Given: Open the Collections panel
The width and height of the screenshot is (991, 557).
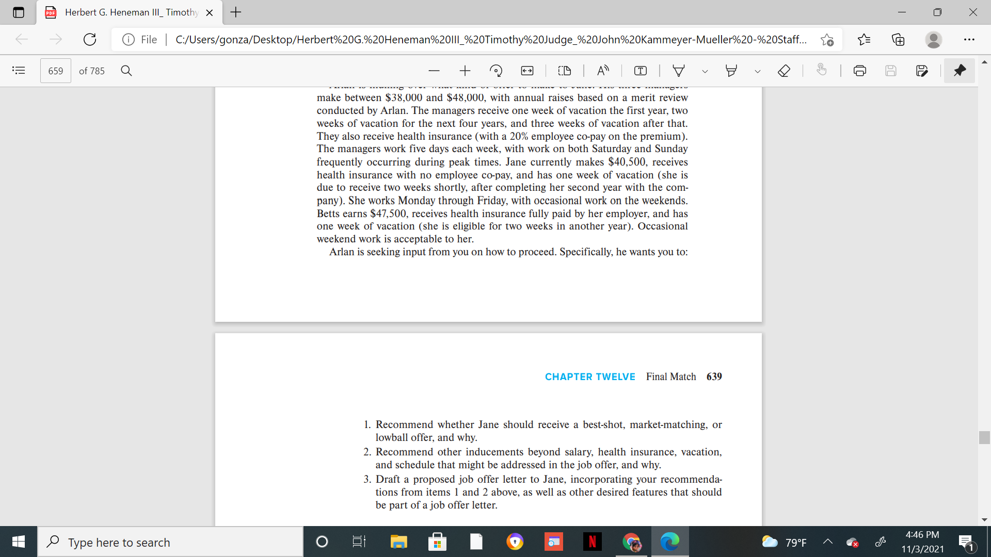Looking at the screenshot, I should click(898, 39).
